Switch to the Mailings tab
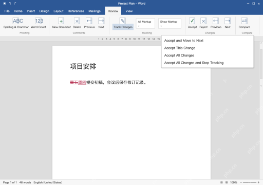The width and height of the screenshot is (263, 185). pos(95,11)
